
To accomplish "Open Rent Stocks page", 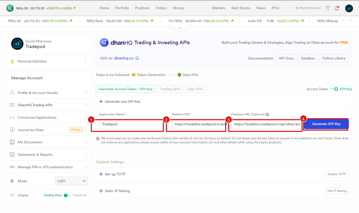I will (241, 8).
